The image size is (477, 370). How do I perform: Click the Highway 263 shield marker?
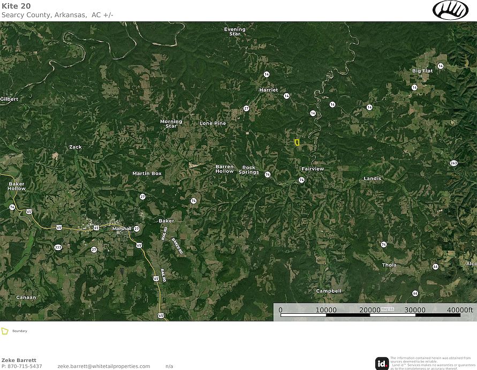454,163
